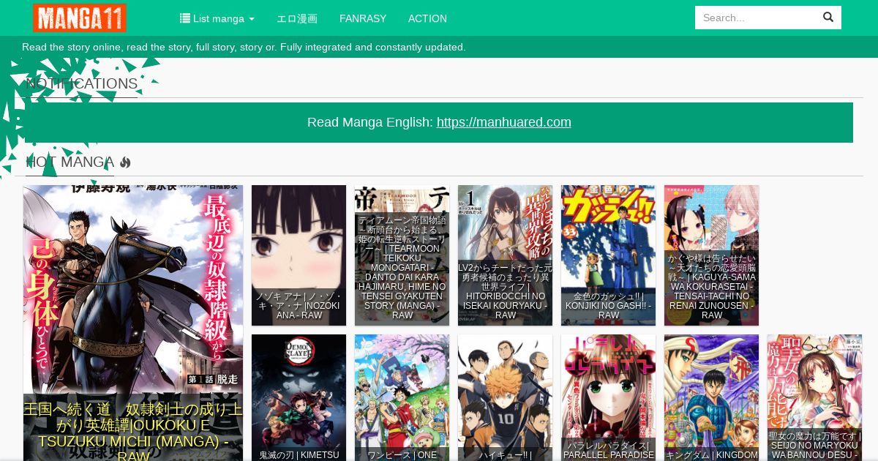Open Hitoribocchi no Isekai Kouryaku cover
878x461 pixels.
pos(505,255)
